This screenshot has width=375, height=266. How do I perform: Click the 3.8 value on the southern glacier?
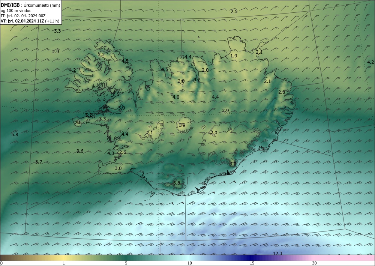[x=177, y=183]
